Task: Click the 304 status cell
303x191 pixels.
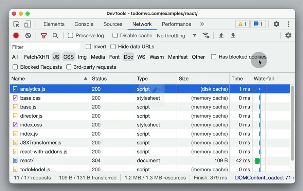Action: [x=112, y=160]
